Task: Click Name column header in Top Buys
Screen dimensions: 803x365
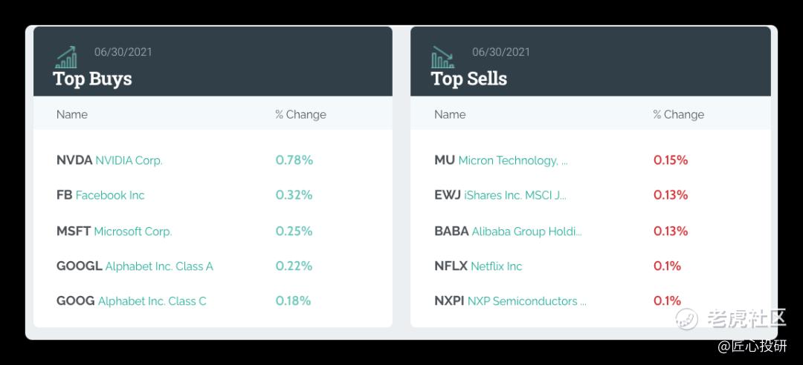Action: tap(71, 114)
